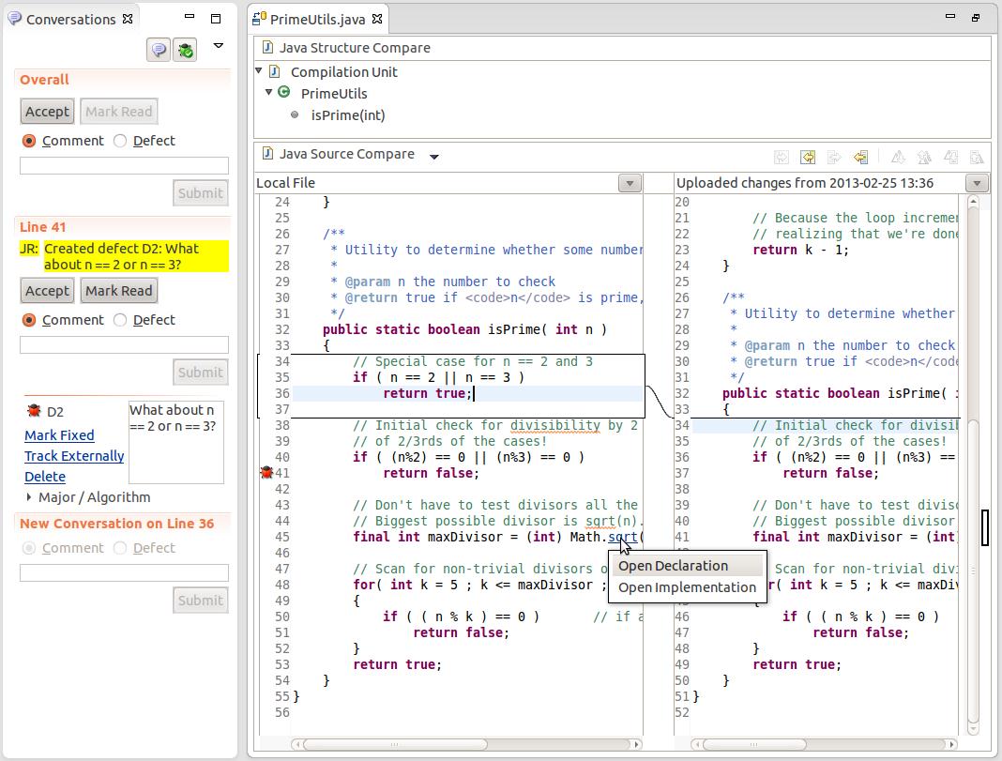
Task: Click the Mark Fixed link
Action: pyautogui.click(x=59, y=435)
